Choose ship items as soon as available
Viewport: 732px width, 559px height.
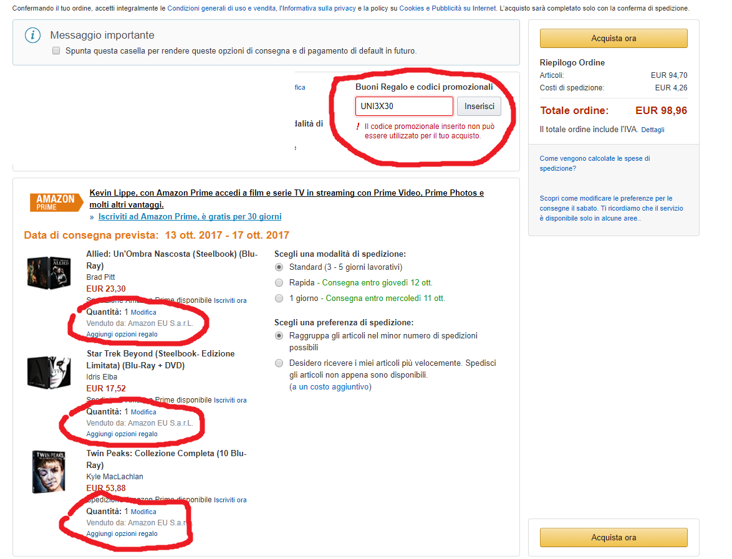pyautogui.click(x=279, y=363)
